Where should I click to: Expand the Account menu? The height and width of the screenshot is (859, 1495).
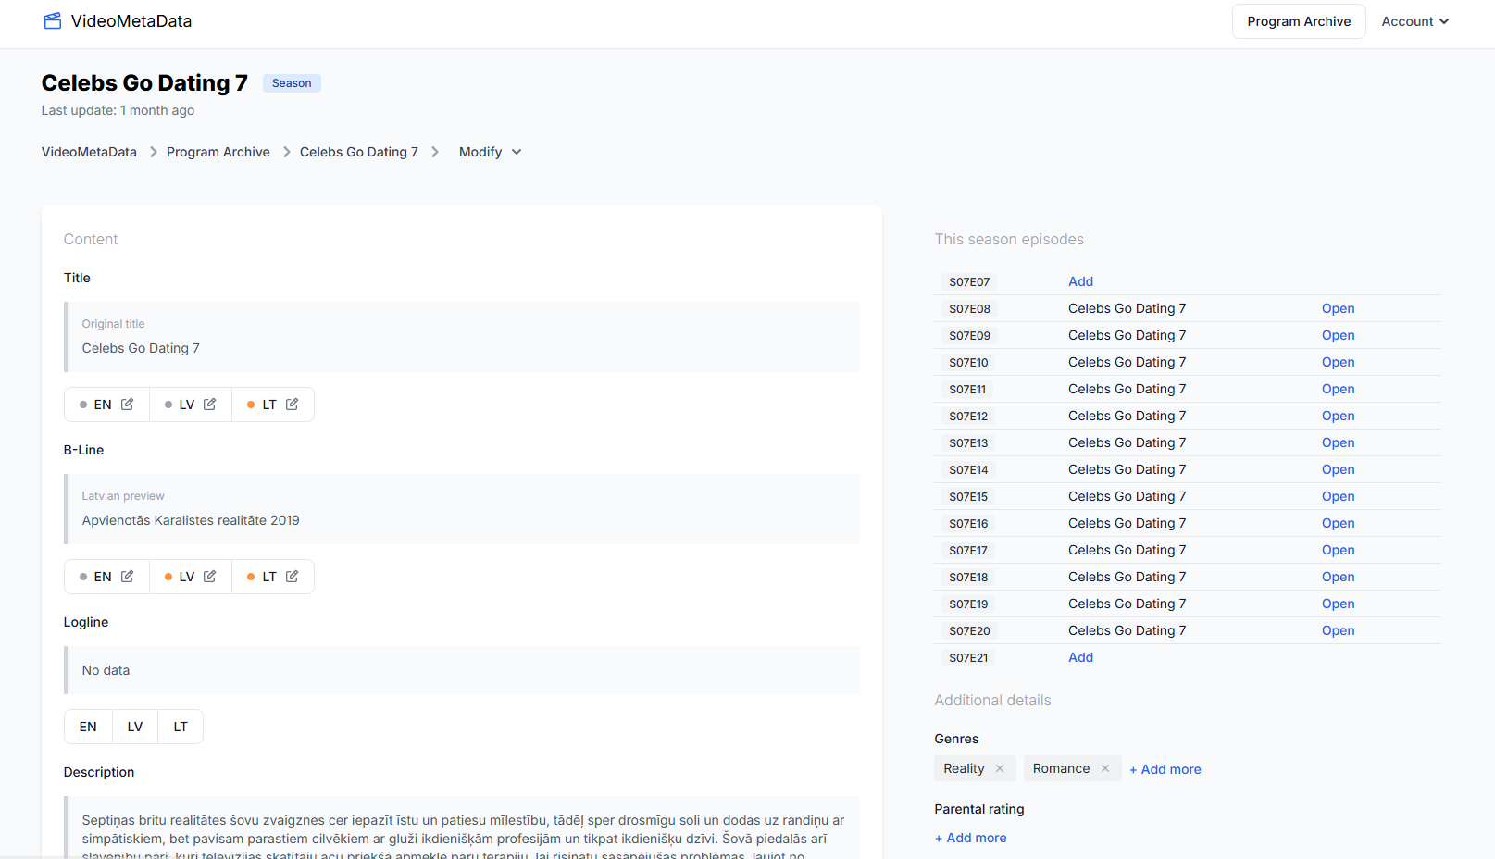(1415, 20)
